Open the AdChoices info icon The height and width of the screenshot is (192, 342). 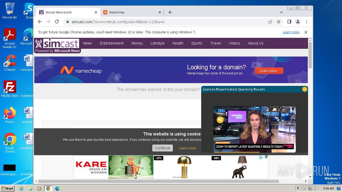[x=261, y=158]
